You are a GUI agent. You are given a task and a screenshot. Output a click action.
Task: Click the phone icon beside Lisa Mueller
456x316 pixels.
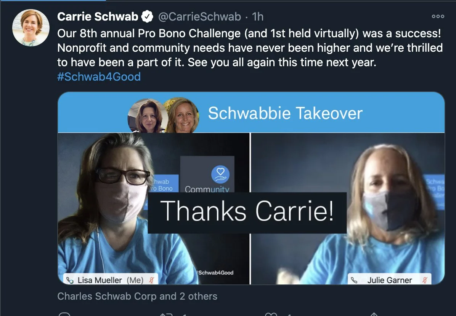tap(70, 280)
